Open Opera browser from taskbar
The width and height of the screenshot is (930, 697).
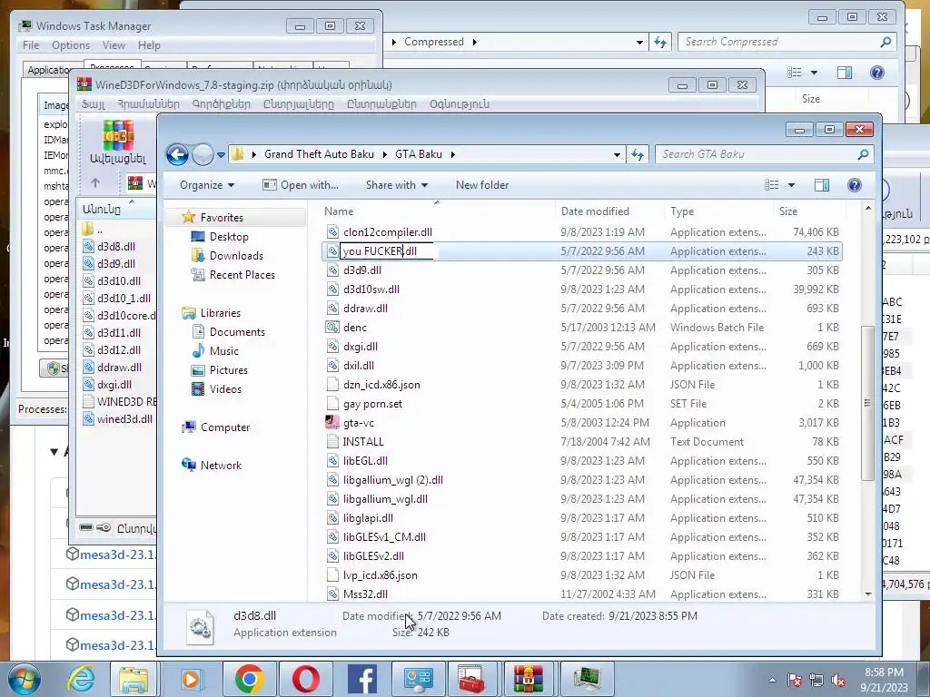coord(305,679)
